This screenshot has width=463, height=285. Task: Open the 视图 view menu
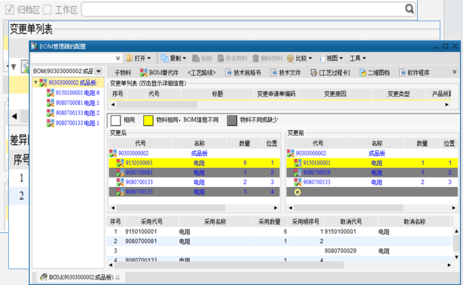(331, 58)
